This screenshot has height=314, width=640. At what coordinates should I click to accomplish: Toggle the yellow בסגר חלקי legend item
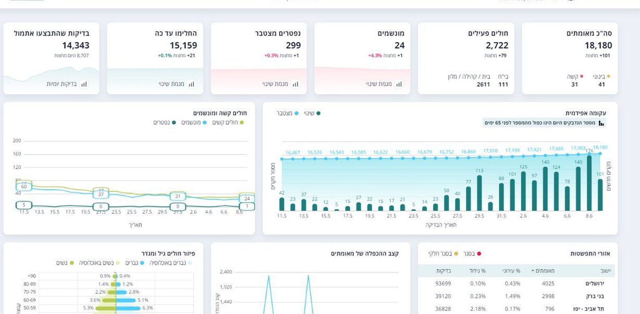point(443,254)
